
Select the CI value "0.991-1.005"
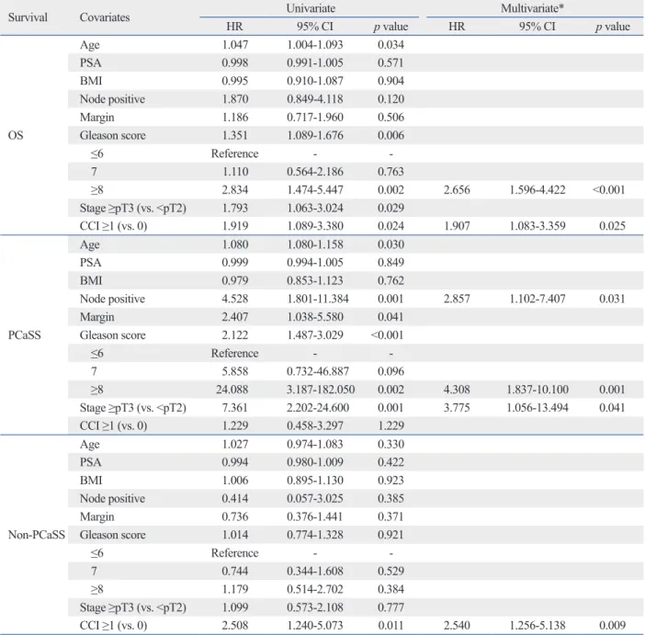[314, 63]
